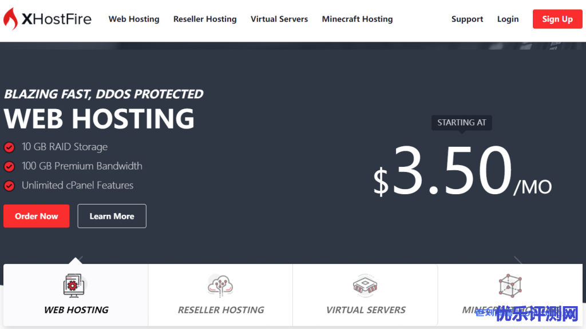Click the BLAZING FAST, DDOS PROTECTED tagline
This screenshot has height=329, width=586.
[104, 94]
